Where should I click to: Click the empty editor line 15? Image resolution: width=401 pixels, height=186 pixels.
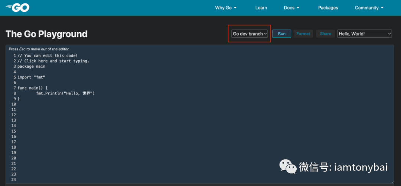pos(199,131)
